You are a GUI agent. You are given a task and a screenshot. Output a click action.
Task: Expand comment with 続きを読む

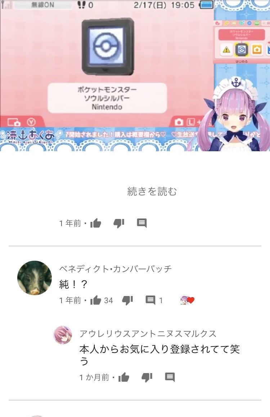click(152, 191)
